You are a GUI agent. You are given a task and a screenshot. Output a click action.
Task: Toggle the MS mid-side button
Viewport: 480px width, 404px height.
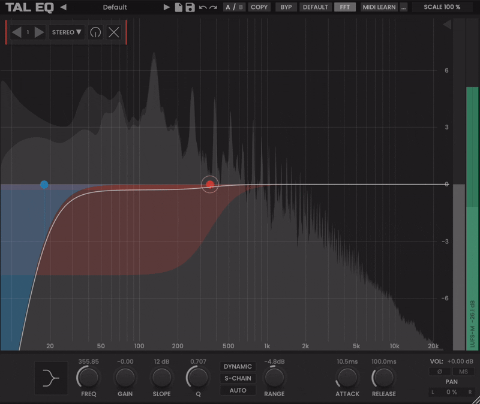(x=464, y=372)
